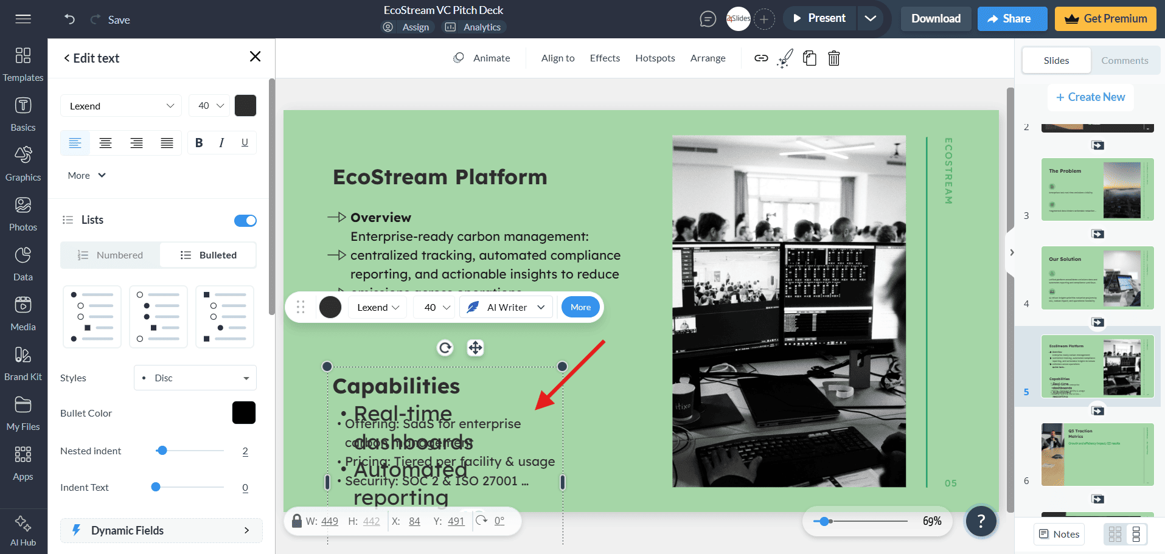Open Lexend dropdown in floating toolbar
The height and width of the screenshot is (554, 1165).
pyautogui.click(x=378, y=308)
